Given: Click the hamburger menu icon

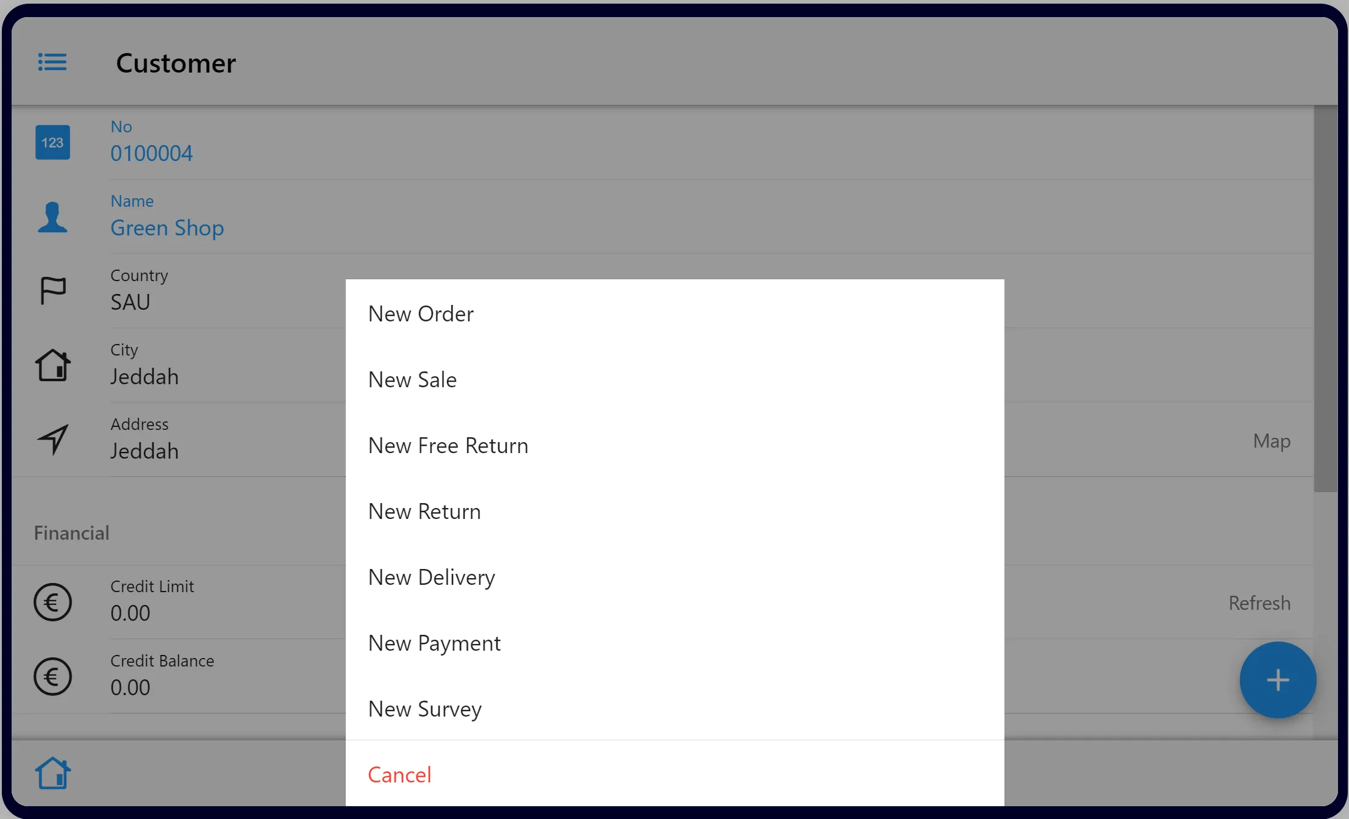Looking at the screenshot, I should pos(52,62).
